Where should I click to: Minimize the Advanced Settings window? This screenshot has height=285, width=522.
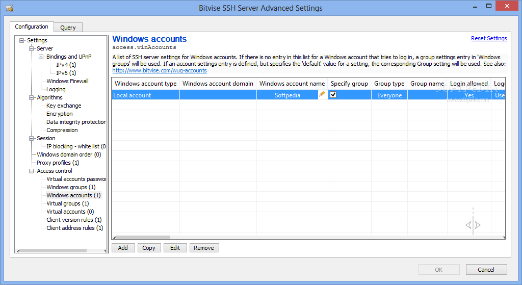tap(475, 6)
